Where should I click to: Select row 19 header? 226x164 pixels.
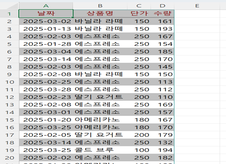point(9,150)
